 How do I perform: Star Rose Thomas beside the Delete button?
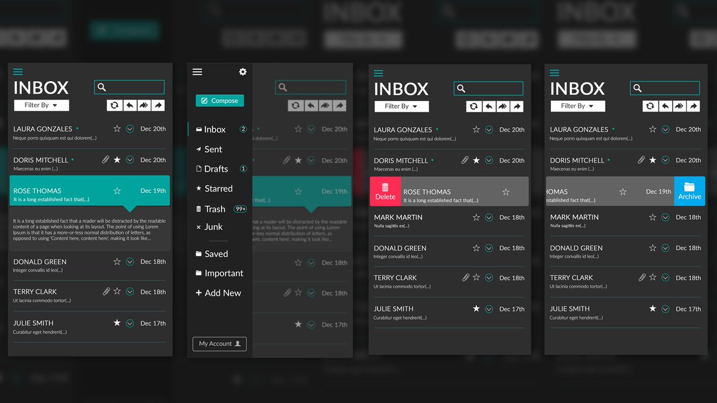[x=506, y=192]
